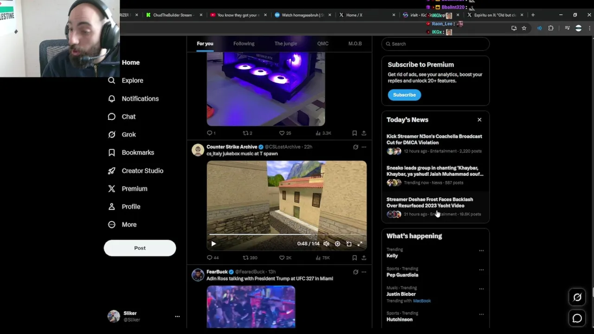Open browser extensions puzzle icon
This screenshot has height=334, width=594.
551,28
